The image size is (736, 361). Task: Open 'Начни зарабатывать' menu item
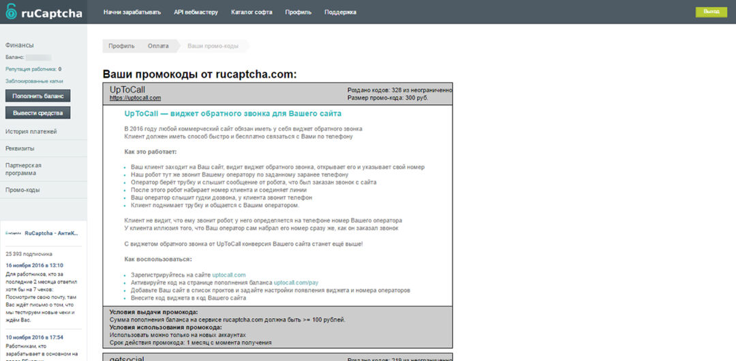132,12
